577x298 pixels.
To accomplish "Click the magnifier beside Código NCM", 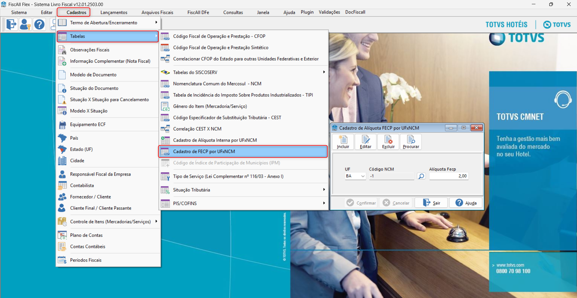I will (421, 176).
